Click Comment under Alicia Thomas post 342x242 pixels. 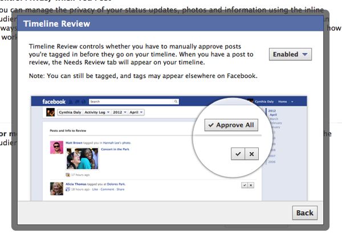click(107, 189)
